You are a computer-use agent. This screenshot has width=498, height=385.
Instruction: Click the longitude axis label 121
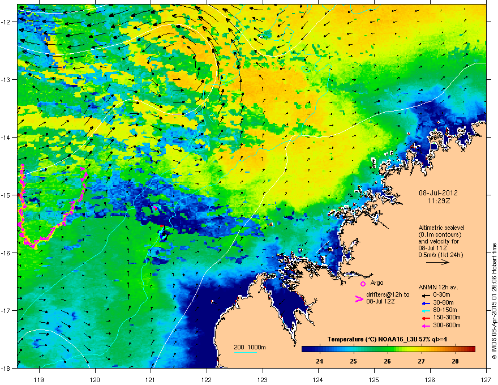(151, 379)
